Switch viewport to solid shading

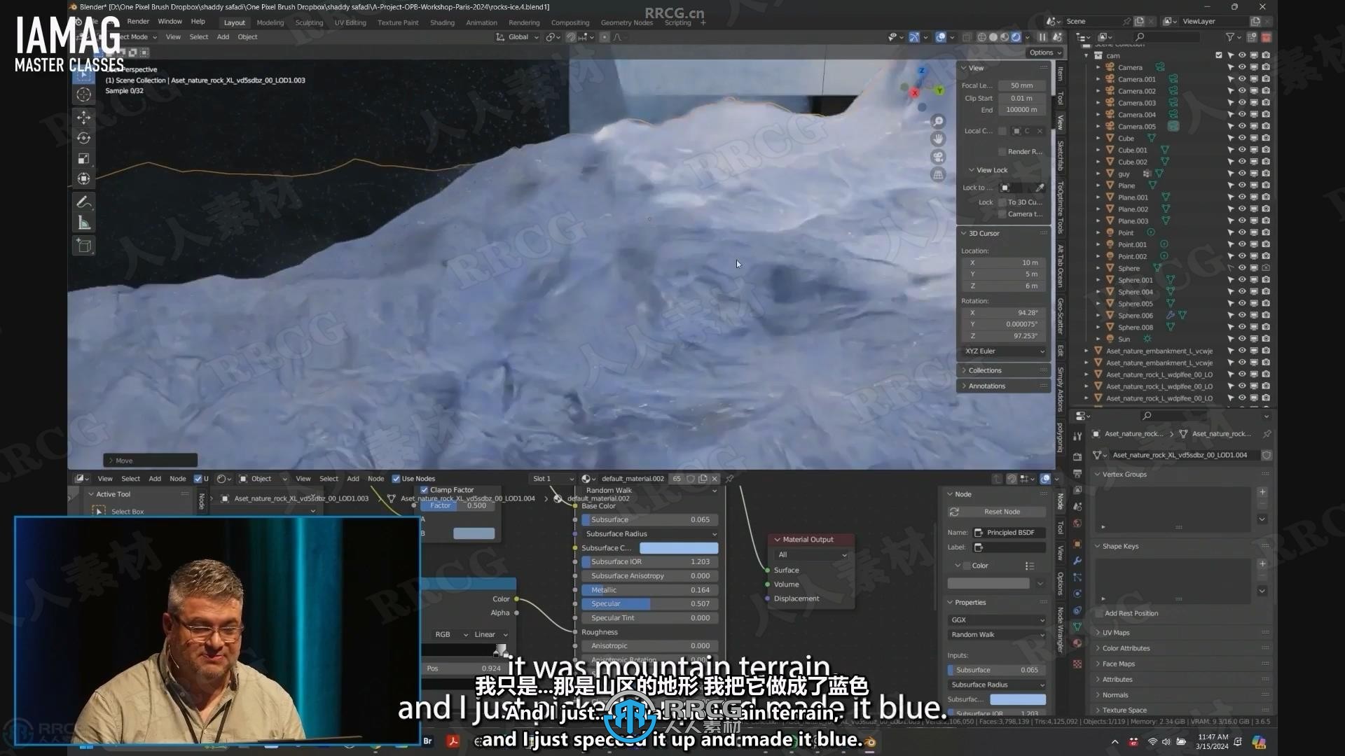tap(993, 37)
